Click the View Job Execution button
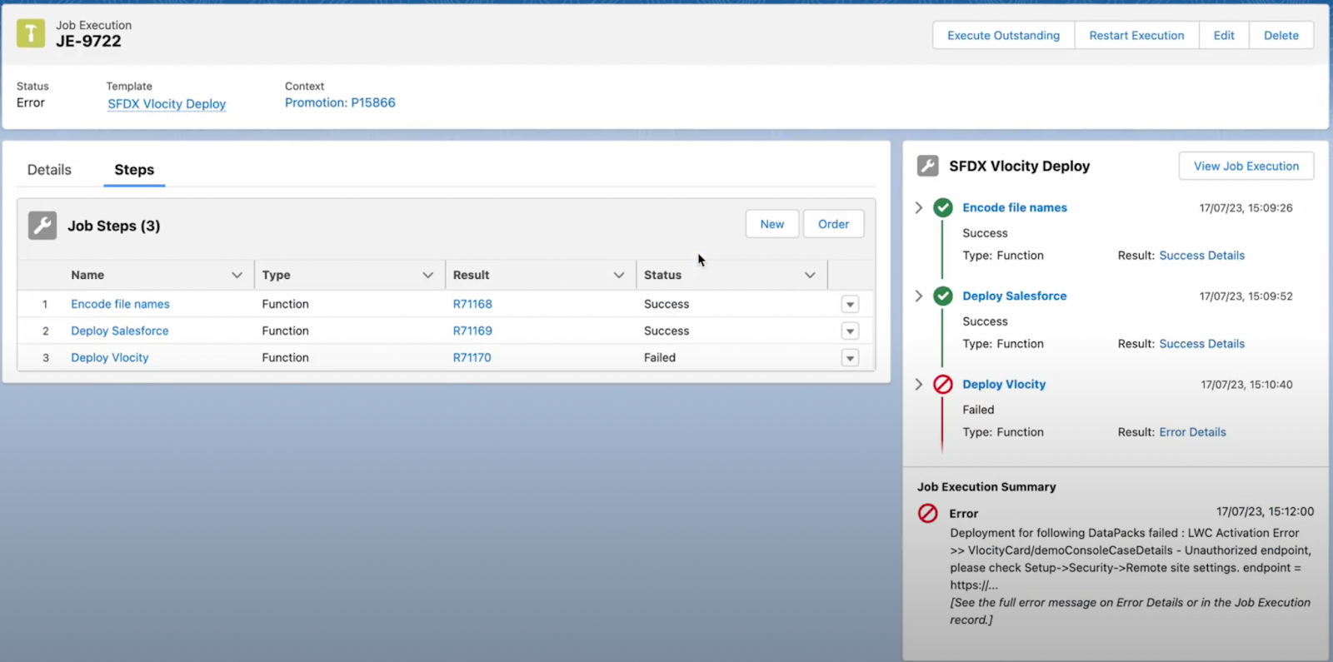This screenshot has width=1333, height=662. (x=1246, y=167)
